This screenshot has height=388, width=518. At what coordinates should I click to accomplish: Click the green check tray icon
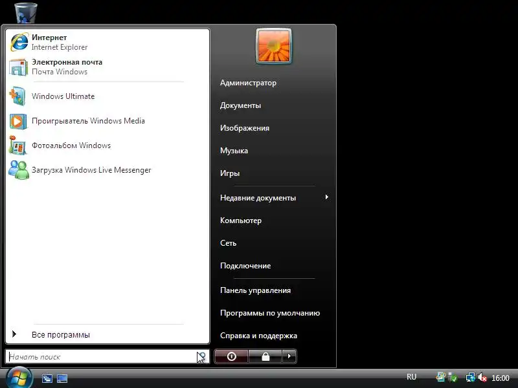pyautogui.click(x=453, y=378)
